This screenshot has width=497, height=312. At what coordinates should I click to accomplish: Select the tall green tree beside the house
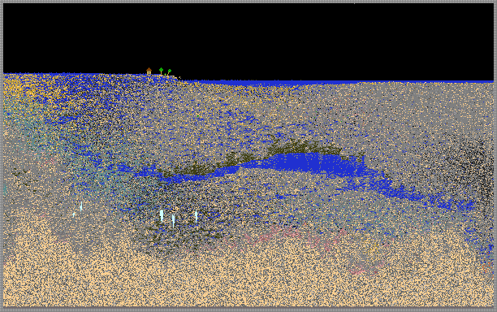(161, 71)
